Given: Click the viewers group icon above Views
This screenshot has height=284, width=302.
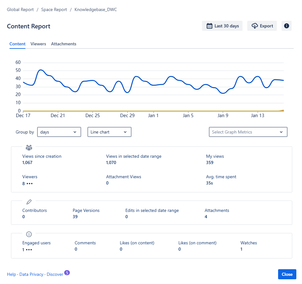Looking at the screenshot, I should point(29,147).
